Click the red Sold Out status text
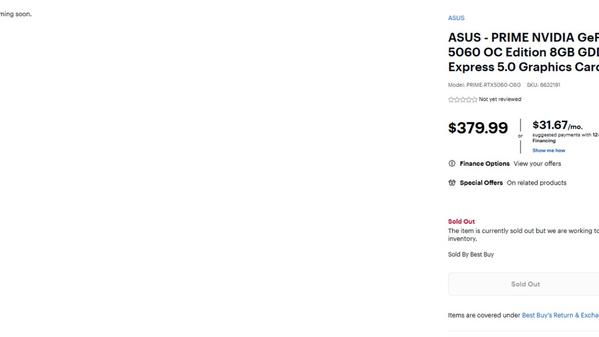Viewport: 599px width, 337px height. pyautogui.click(x=461, y=221)
